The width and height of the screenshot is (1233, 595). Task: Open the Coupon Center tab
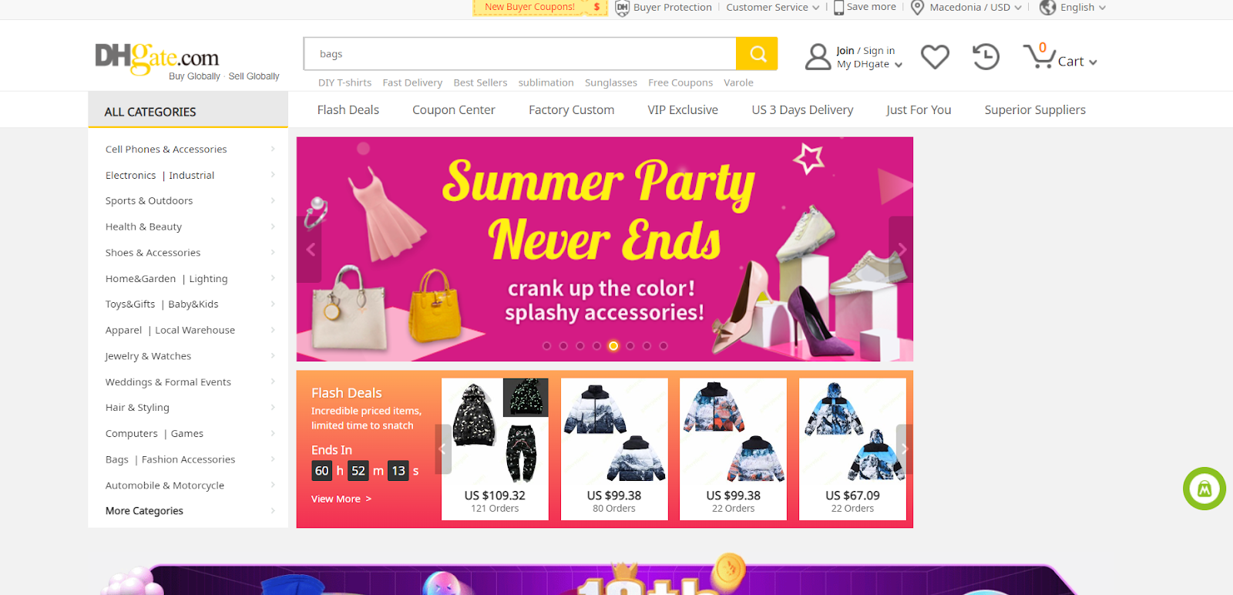pos(454,110)
